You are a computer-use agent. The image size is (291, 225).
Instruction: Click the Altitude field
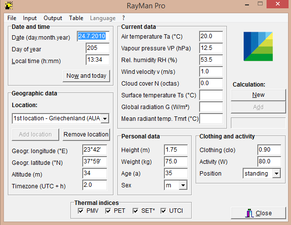pos(95,173)
